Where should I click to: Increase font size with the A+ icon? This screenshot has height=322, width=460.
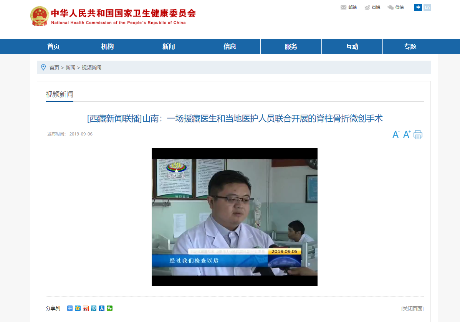407,134
